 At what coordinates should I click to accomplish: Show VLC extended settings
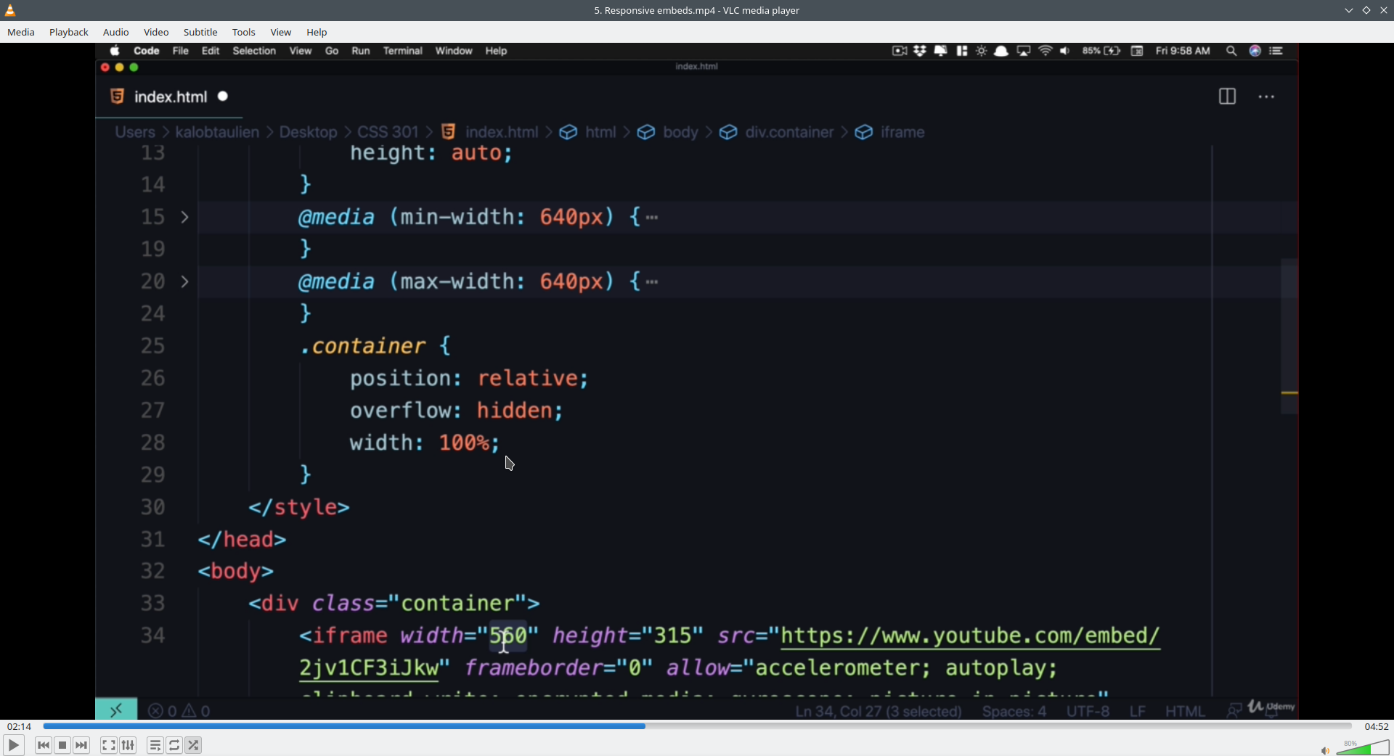(x=129, y=745)
